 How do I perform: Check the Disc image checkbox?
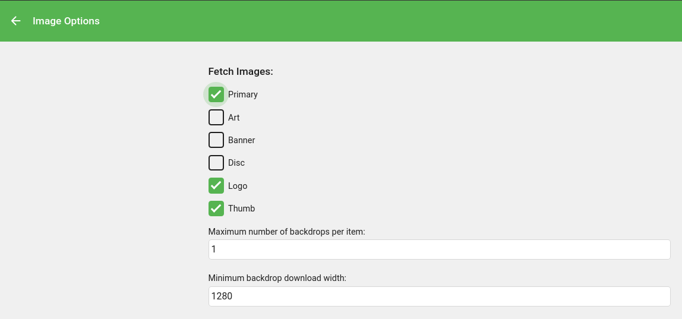coord(216,163)
